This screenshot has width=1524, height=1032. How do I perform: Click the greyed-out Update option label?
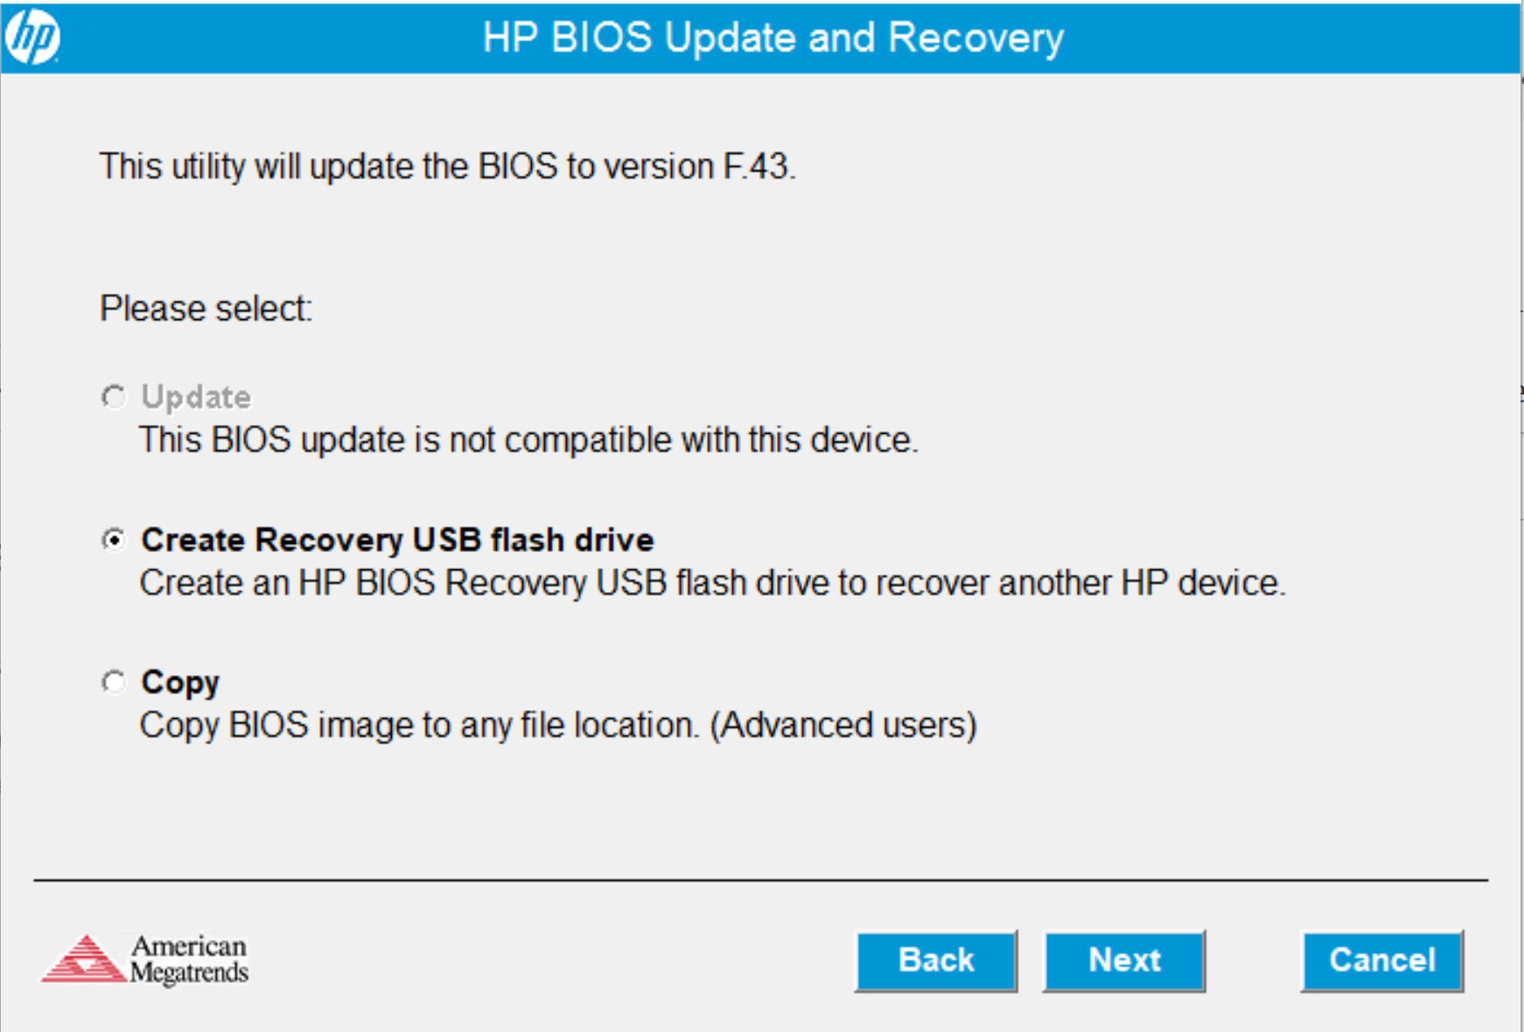[196, 397]
